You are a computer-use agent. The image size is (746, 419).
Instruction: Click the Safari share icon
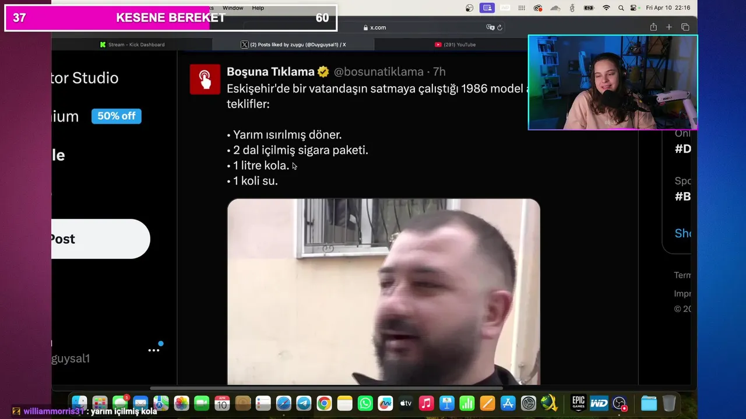tap(653, 27)
